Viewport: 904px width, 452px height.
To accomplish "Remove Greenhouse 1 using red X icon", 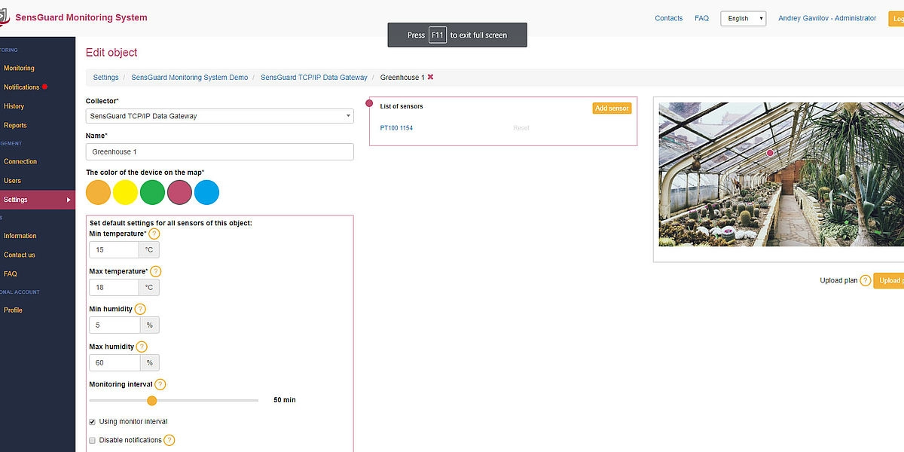I will 430,77.
